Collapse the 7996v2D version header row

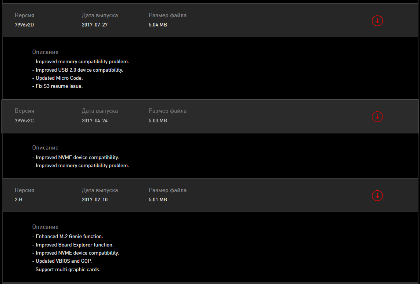pyautogui.click(x=257, y=21)
